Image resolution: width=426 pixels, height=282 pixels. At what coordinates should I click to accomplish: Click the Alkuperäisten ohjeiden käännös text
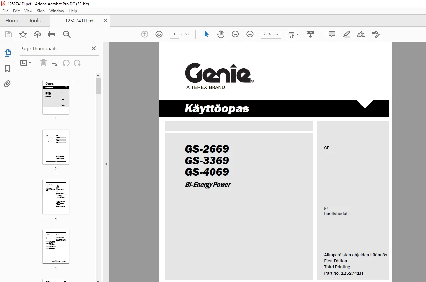(x=355, y=255)
